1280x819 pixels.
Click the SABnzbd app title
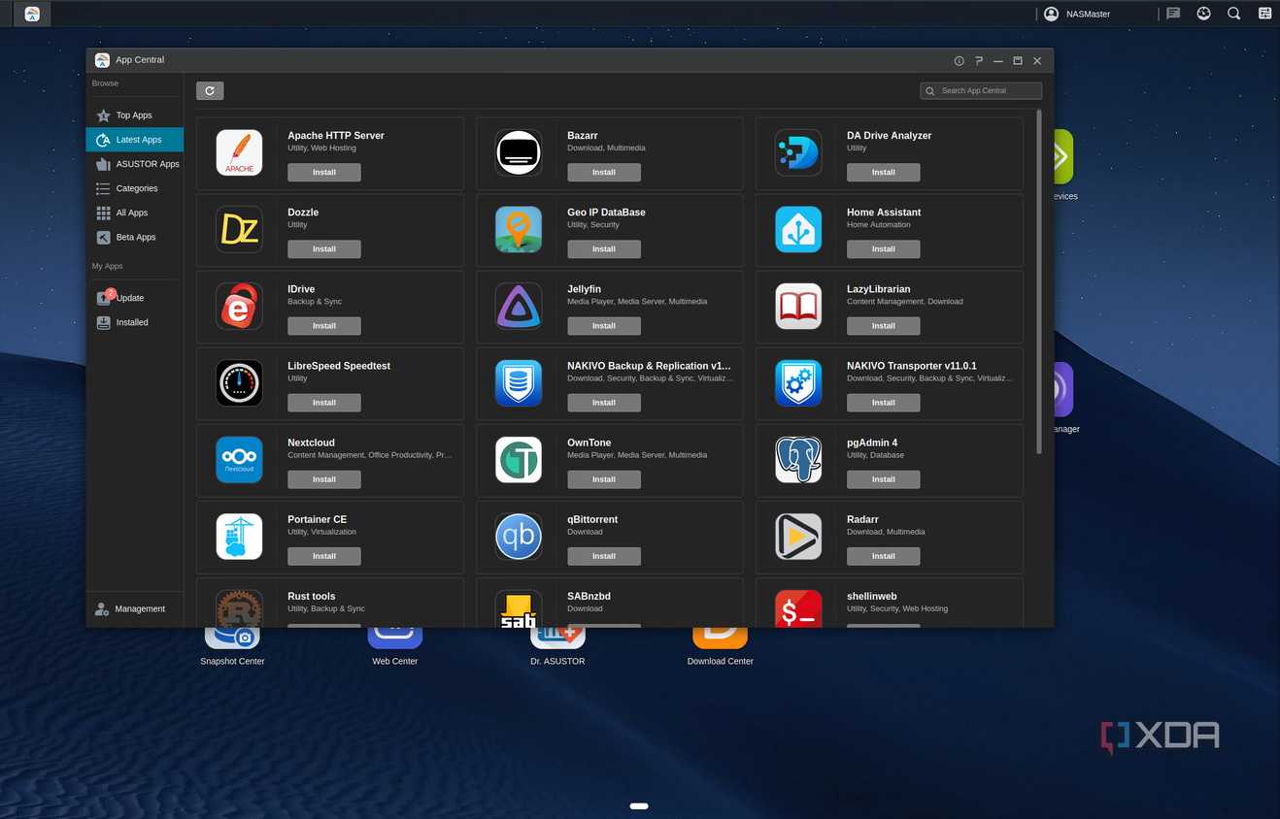589,596
